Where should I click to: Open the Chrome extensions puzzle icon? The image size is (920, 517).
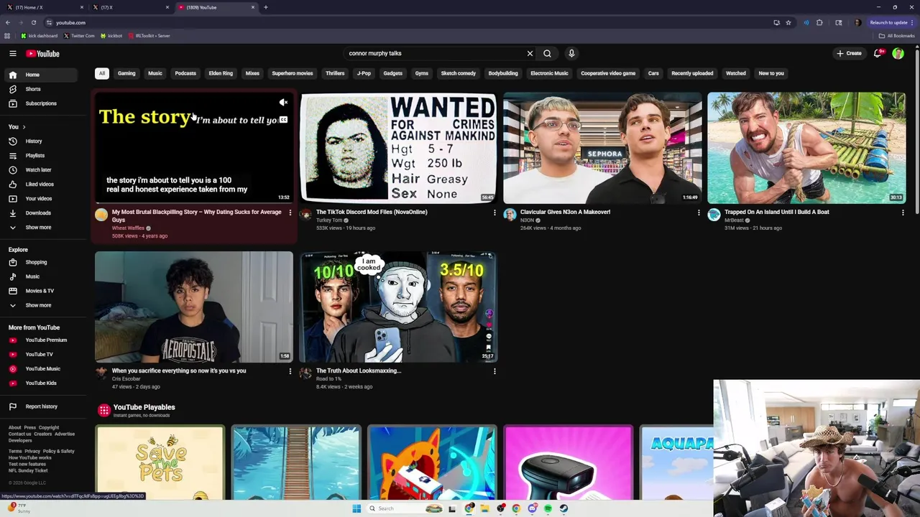click(x=819, y=22)
